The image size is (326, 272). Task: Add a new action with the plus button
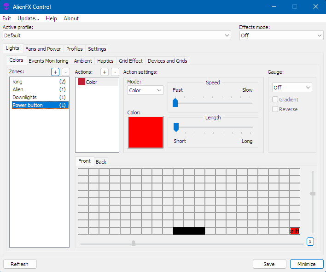(105, 72)
